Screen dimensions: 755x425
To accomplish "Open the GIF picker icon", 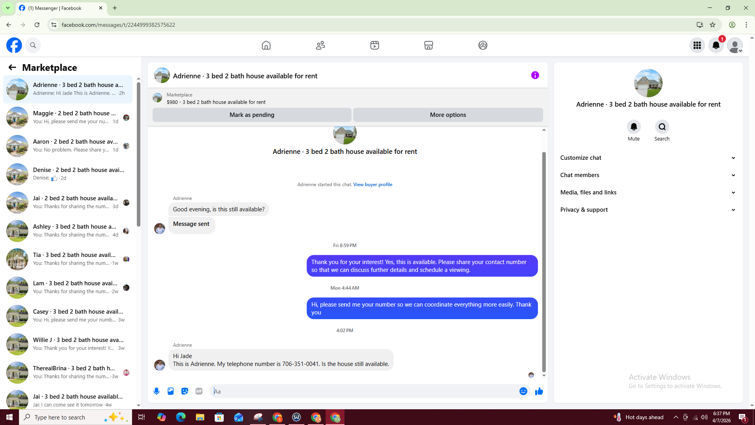I will click(x=199, y=391).
